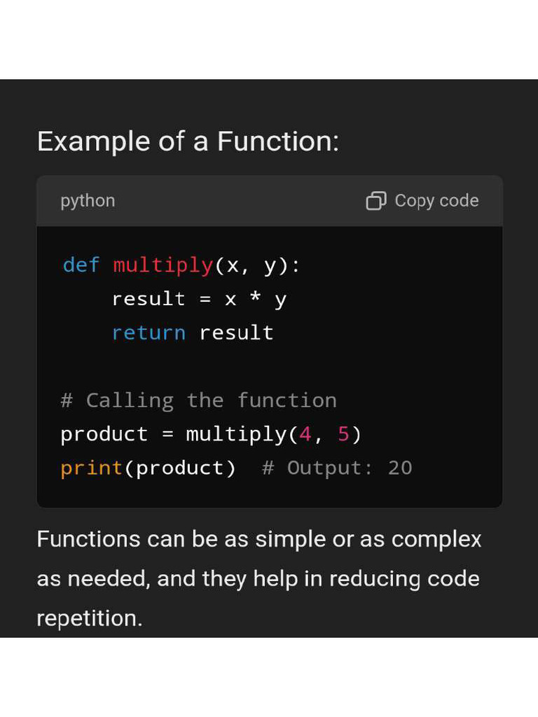
Task: Click the "multiply" call on the product line
Action: (236, 434)
